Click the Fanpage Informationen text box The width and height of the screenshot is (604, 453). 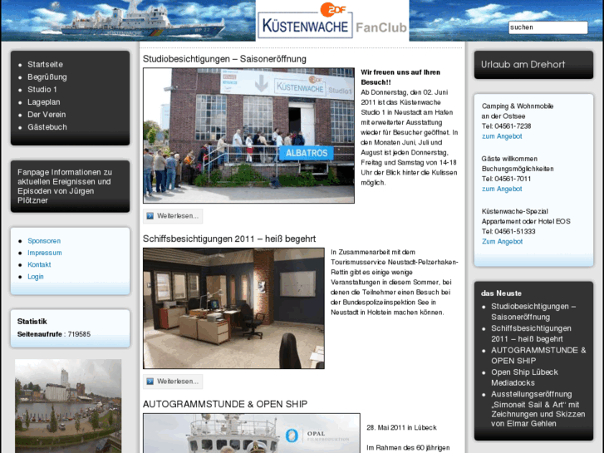tap(70, 186)
